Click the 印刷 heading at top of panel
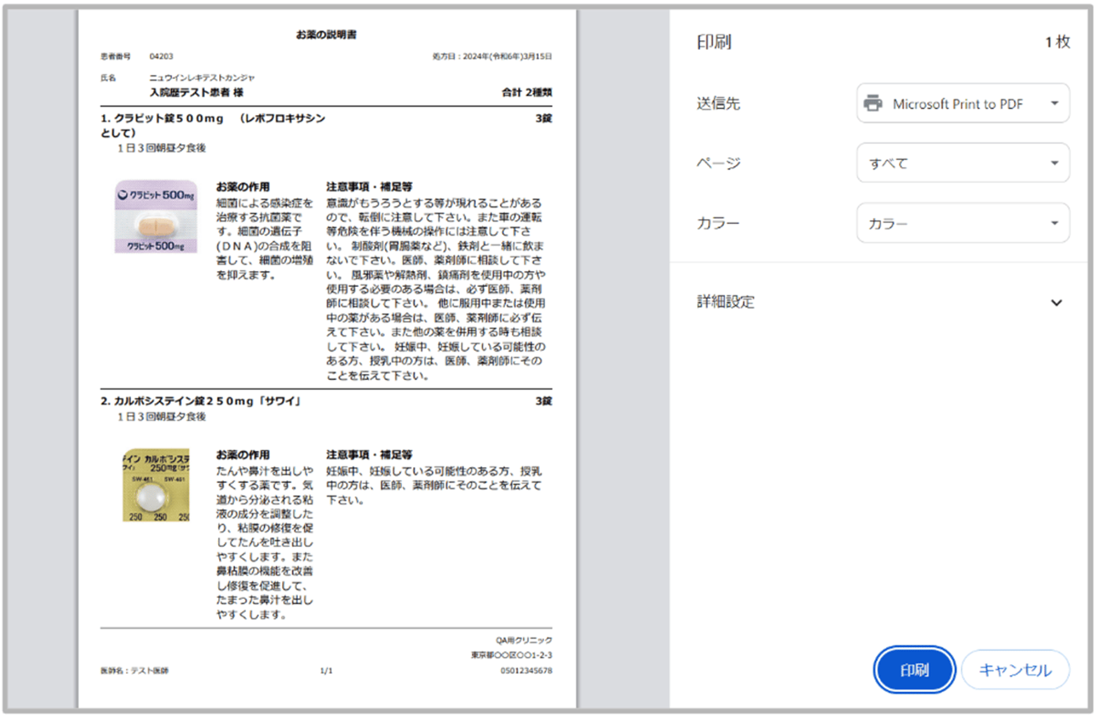The image size is (1095, 716). (x=714, y=42)
